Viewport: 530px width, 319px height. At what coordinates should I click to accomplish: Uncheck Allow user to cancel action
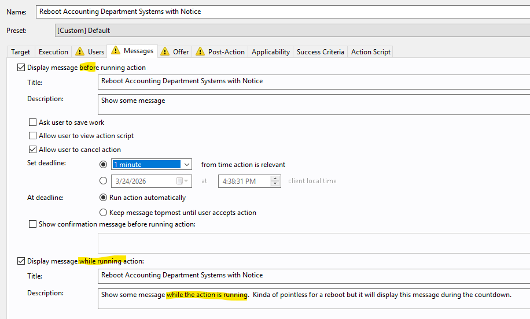click(x=33, y=150)
